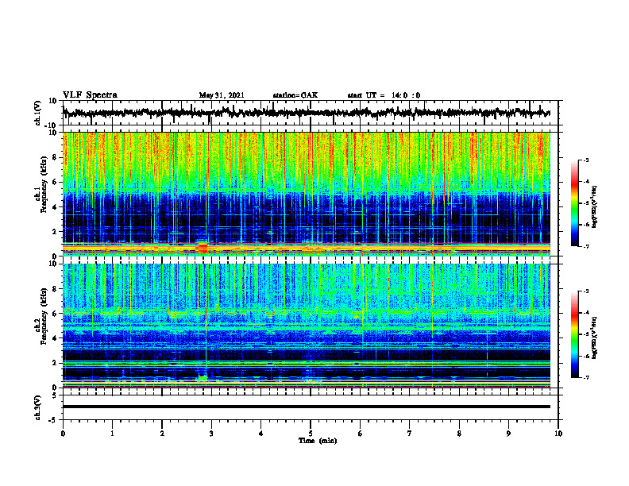
Task: Click the "6" kHz tick on ch.2 frequency axis
Action: 56,314
